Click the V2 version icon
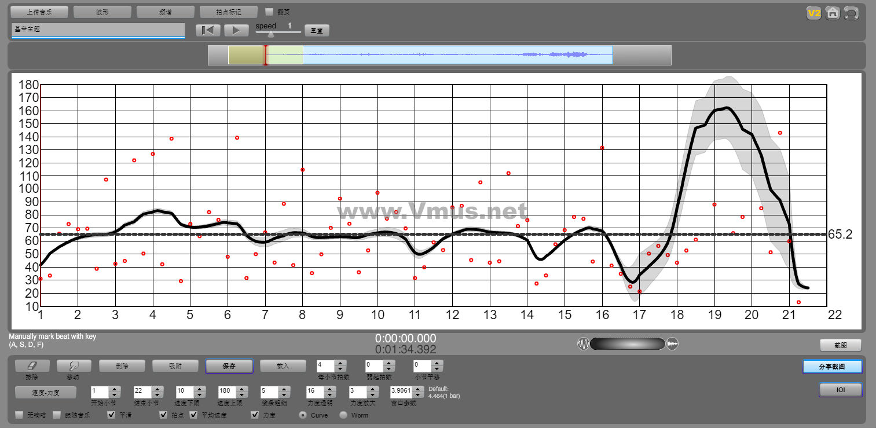This screenshot has width=876, height=428. pyautogui.click(x=814, y=13)
